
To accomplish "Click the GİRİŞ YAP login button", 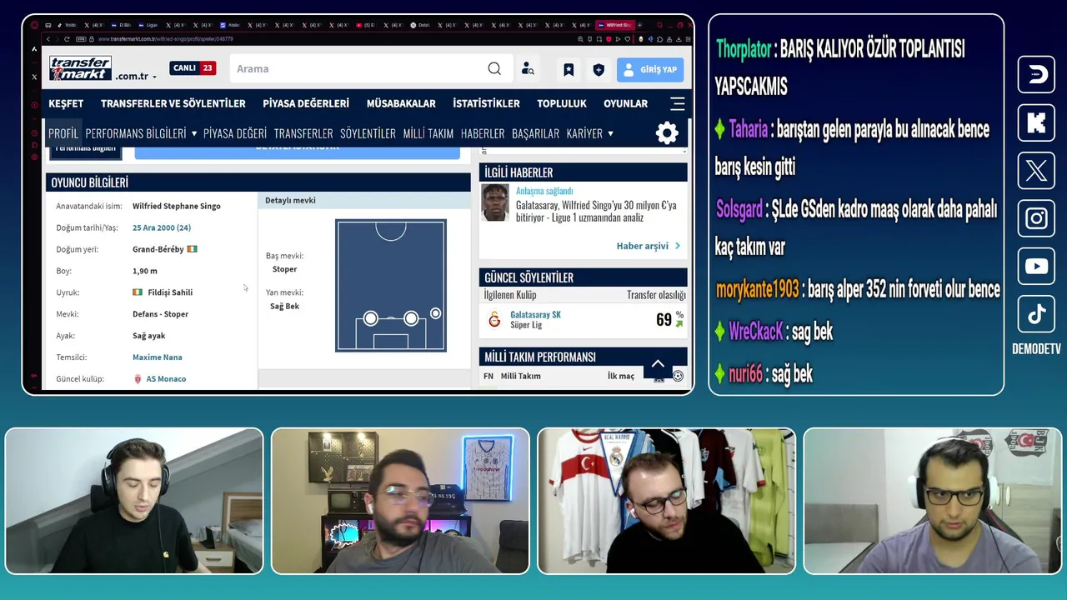I will [x=650, y=69].
